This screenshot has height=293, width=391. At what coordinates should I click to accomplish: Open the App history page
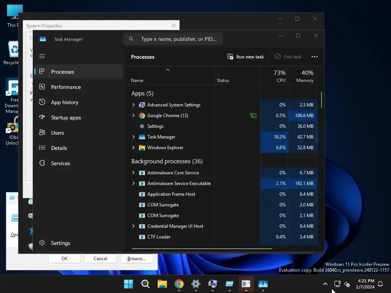[79, 102]
